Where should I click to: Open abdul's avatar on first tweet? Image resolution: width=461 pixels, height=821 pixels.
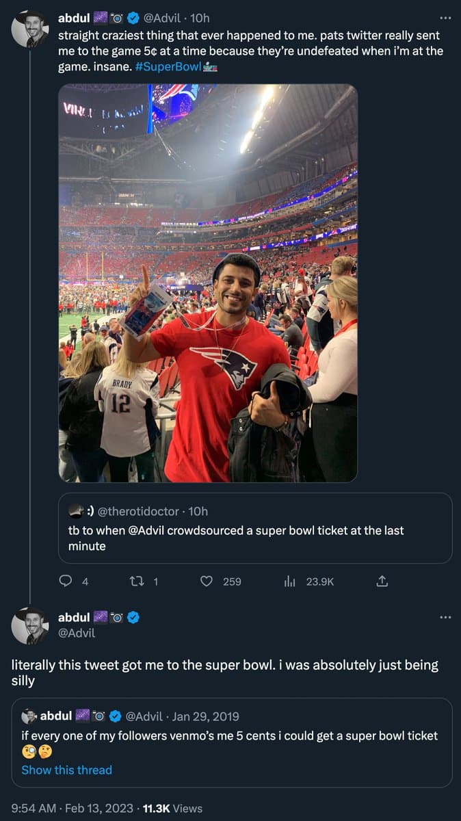(x=30, y=29)
